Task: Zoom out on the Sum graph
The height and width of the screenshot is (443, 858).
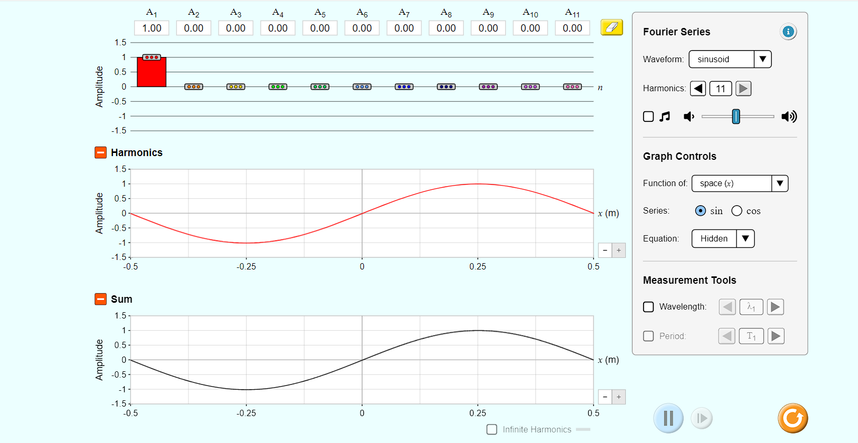Action: click(x=605, y=397)
